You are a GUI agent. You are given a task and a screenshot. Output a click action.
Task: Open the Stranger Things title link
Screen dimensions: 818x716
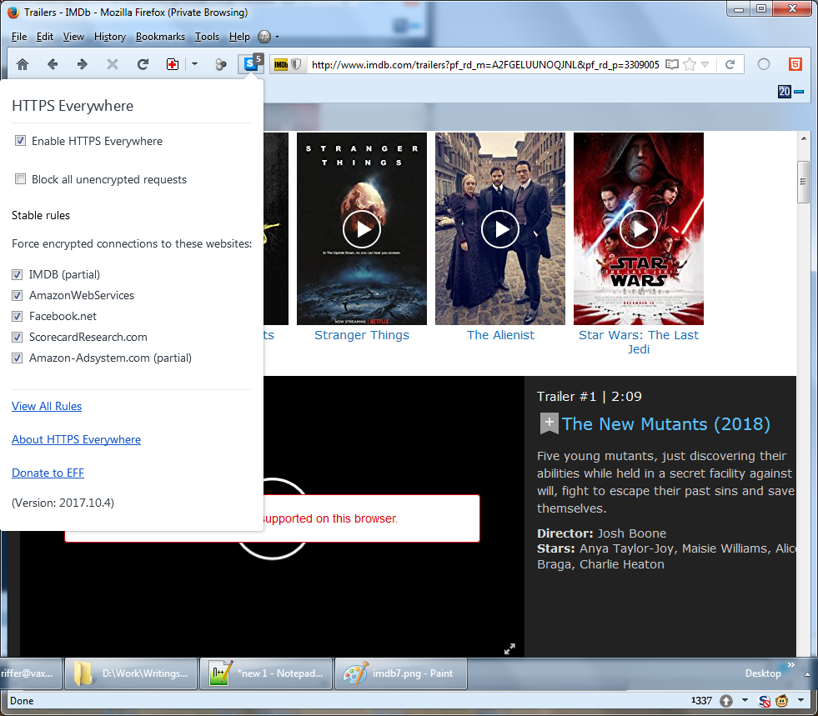[x=362, y=335]
